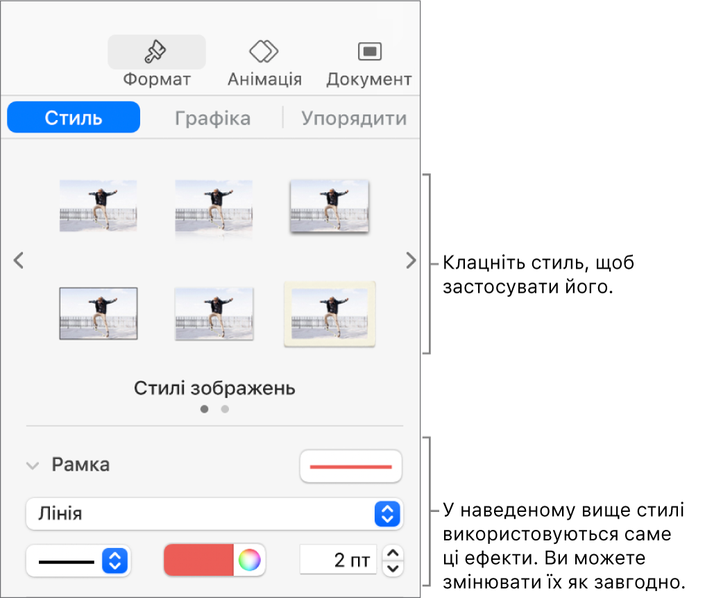
Task: Select the image style with thin black border
Action: tap(98, 313)
